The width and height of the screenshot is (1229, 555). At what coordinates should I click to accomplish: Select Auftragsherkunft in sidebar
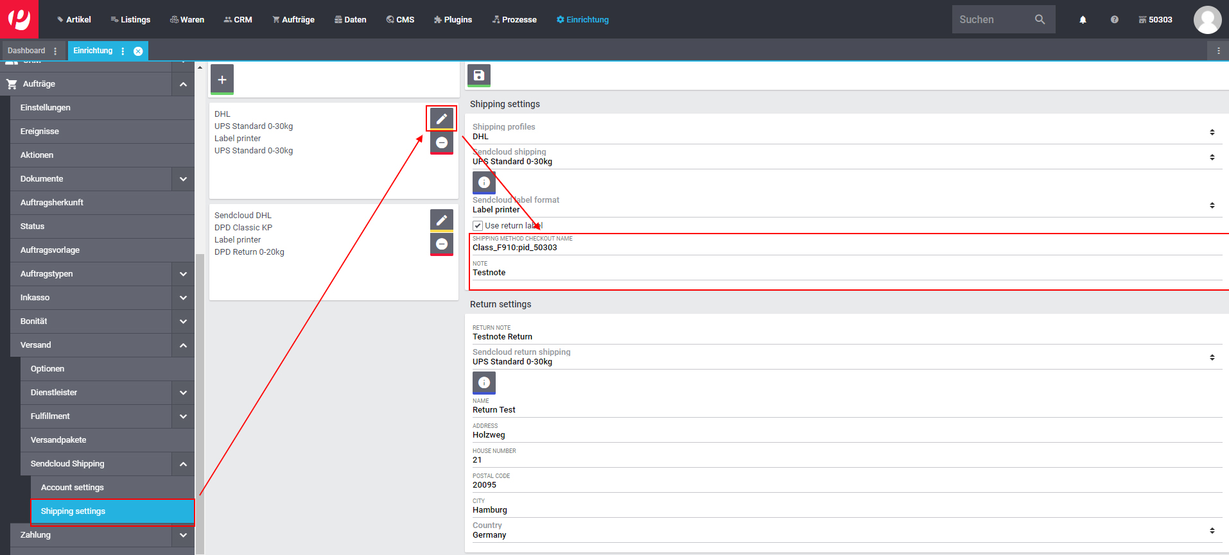tap(102, 203)
